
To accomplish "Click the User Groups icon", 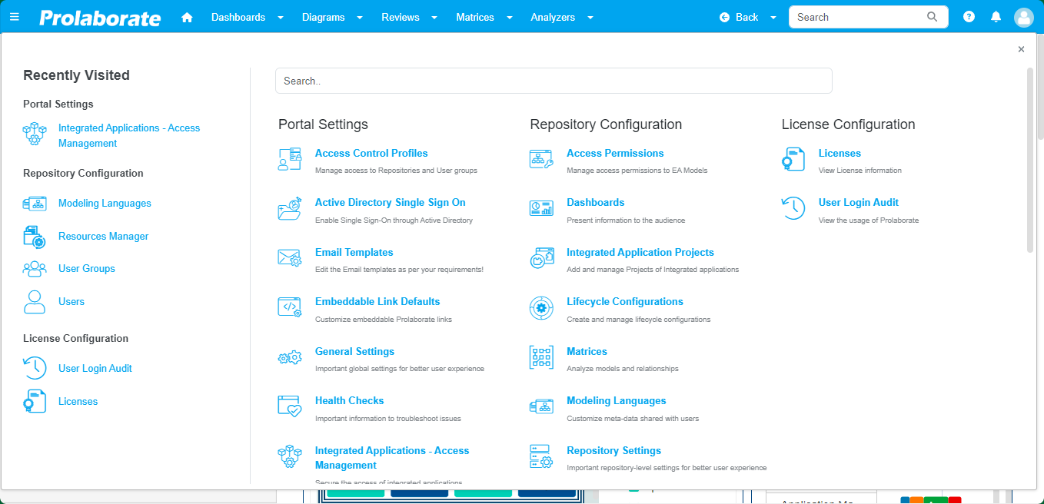I will (x=35, y=269).
